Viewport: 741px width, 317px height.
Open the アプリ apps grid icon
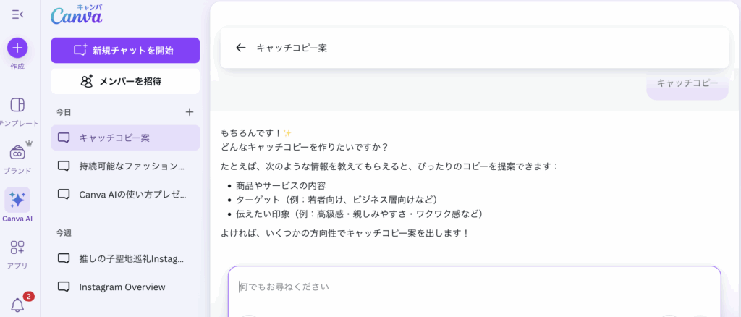(x=17, y=248)
